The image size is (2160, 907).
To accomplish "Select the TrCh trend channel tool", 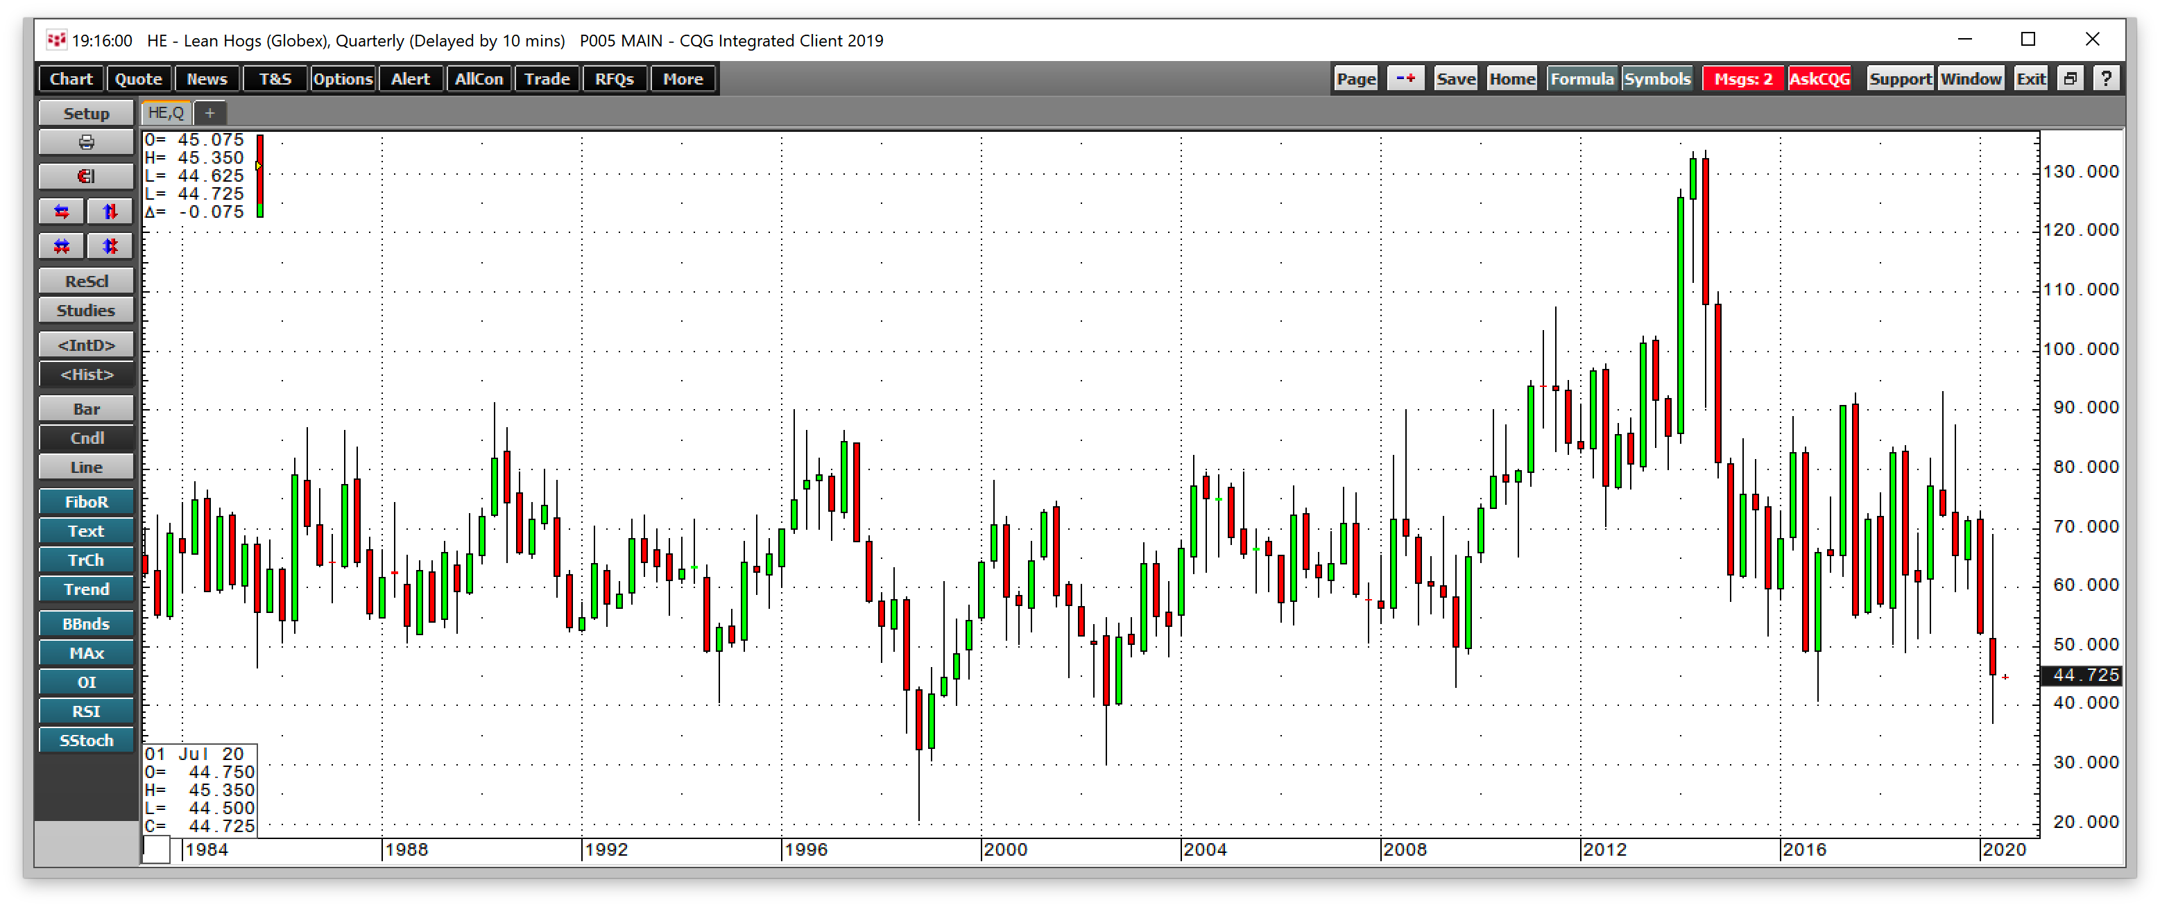I will point(85,560).
